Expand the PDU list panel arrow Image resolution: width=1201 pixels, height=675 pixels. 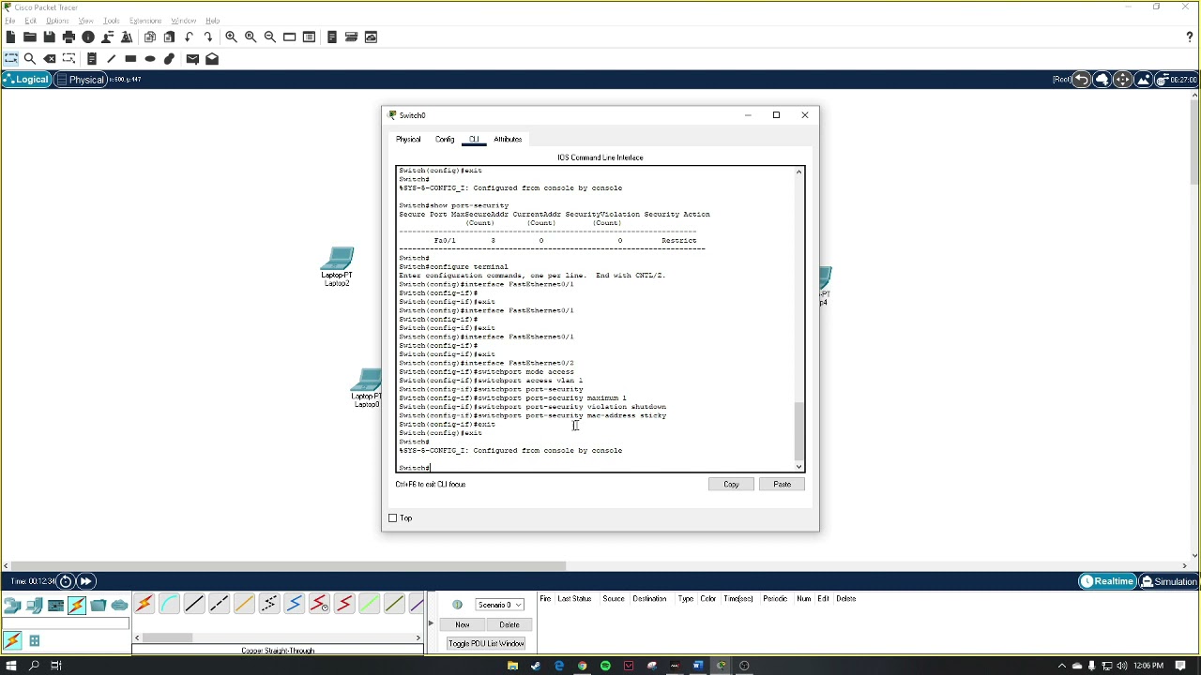click(431, 624)
